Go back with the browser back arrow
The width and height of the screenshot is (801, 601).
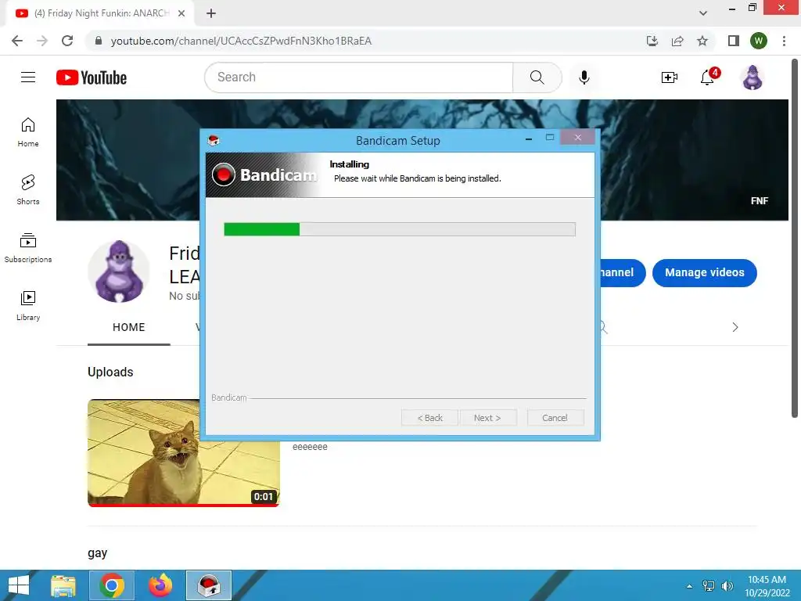(17, 41)
